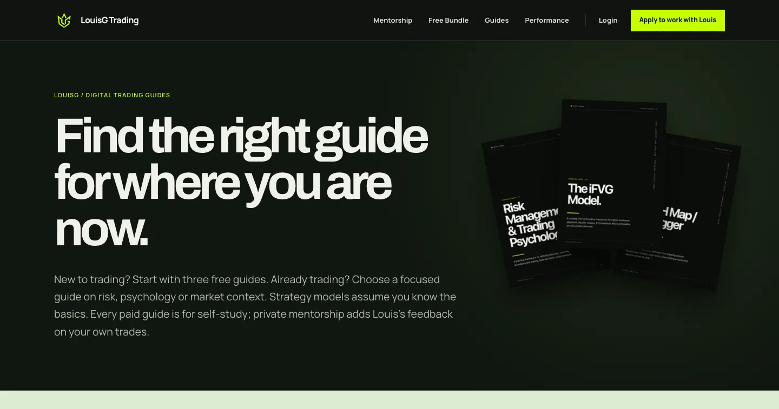Click Apply to work with Louis button
The width and height of the screenshot is (779, 409).
pyautogui.click(x=678, y=21)
